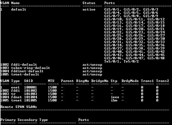The height and width of the screenshot is (125, 172).
Task: Click the bottom 'Ports' column header
Action: pyautogui.click(x=84, y=120)
